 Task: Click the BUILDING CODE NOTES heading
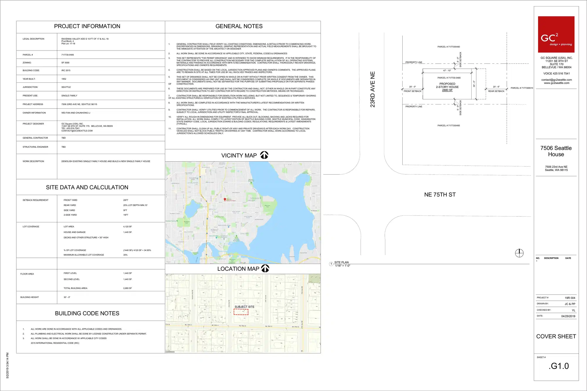[x=87, y=313]
